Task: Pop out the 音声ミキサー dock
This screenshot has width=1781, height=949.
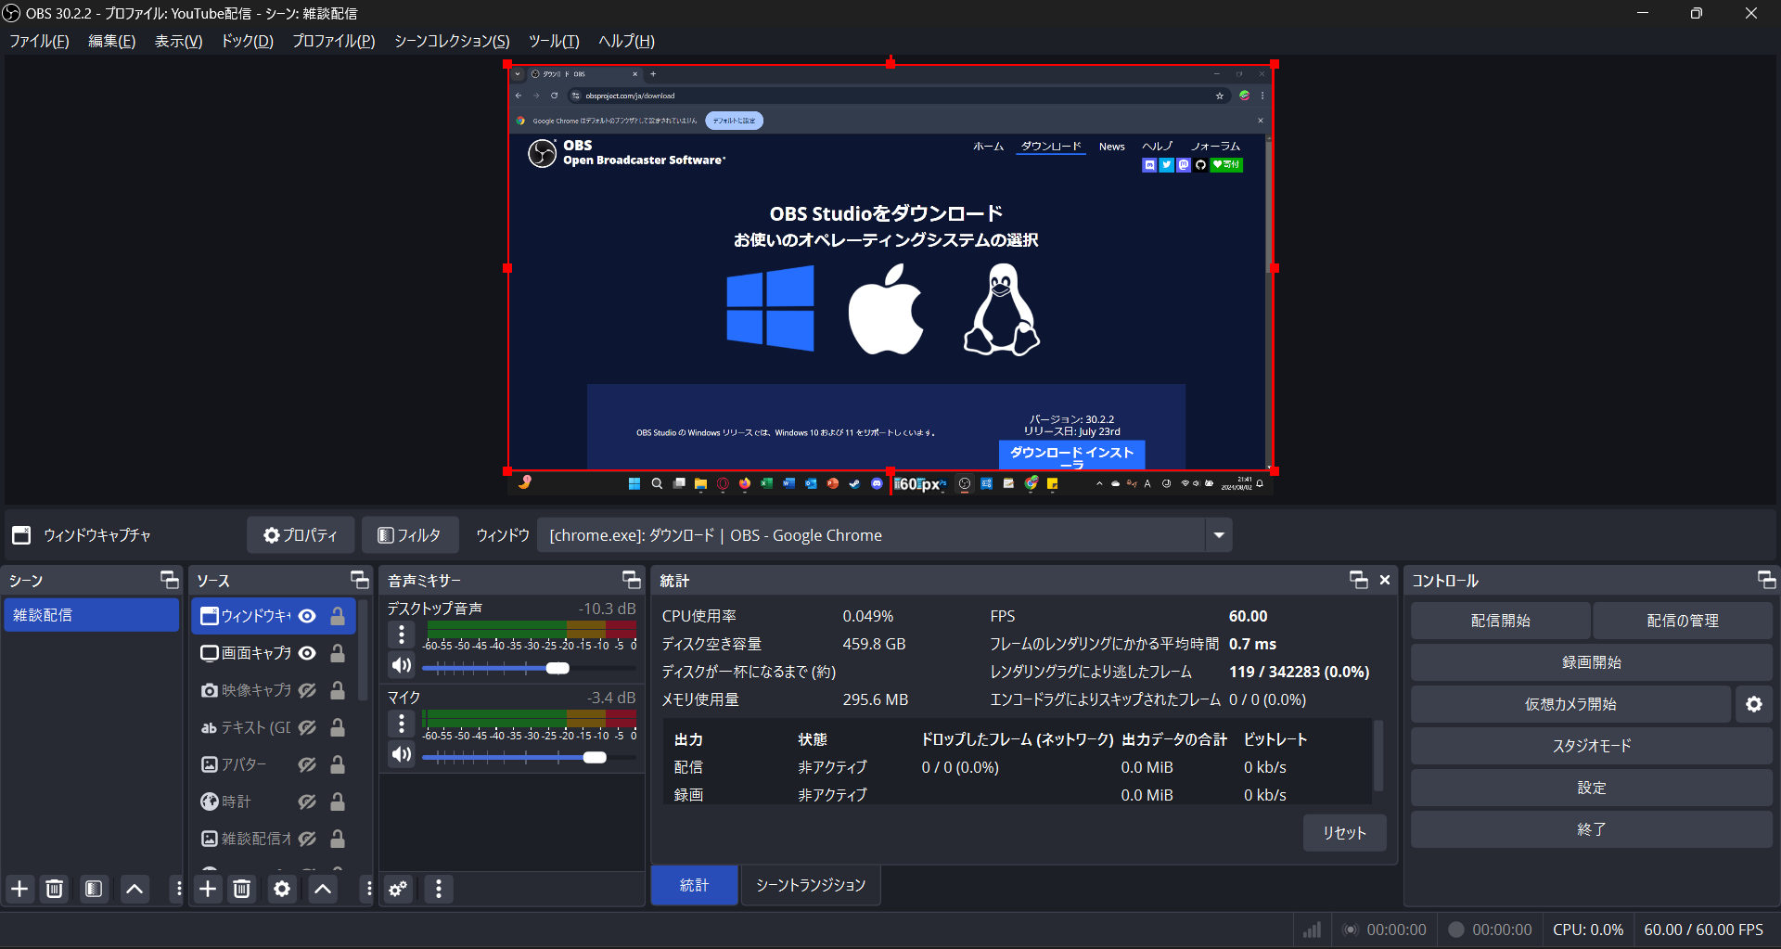Action: pyautogui.click(x=632, y=580)
